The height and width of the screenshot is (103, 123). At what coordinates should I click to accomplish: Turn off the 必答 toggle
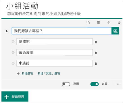pyautogui.click(x=94, y=84)
